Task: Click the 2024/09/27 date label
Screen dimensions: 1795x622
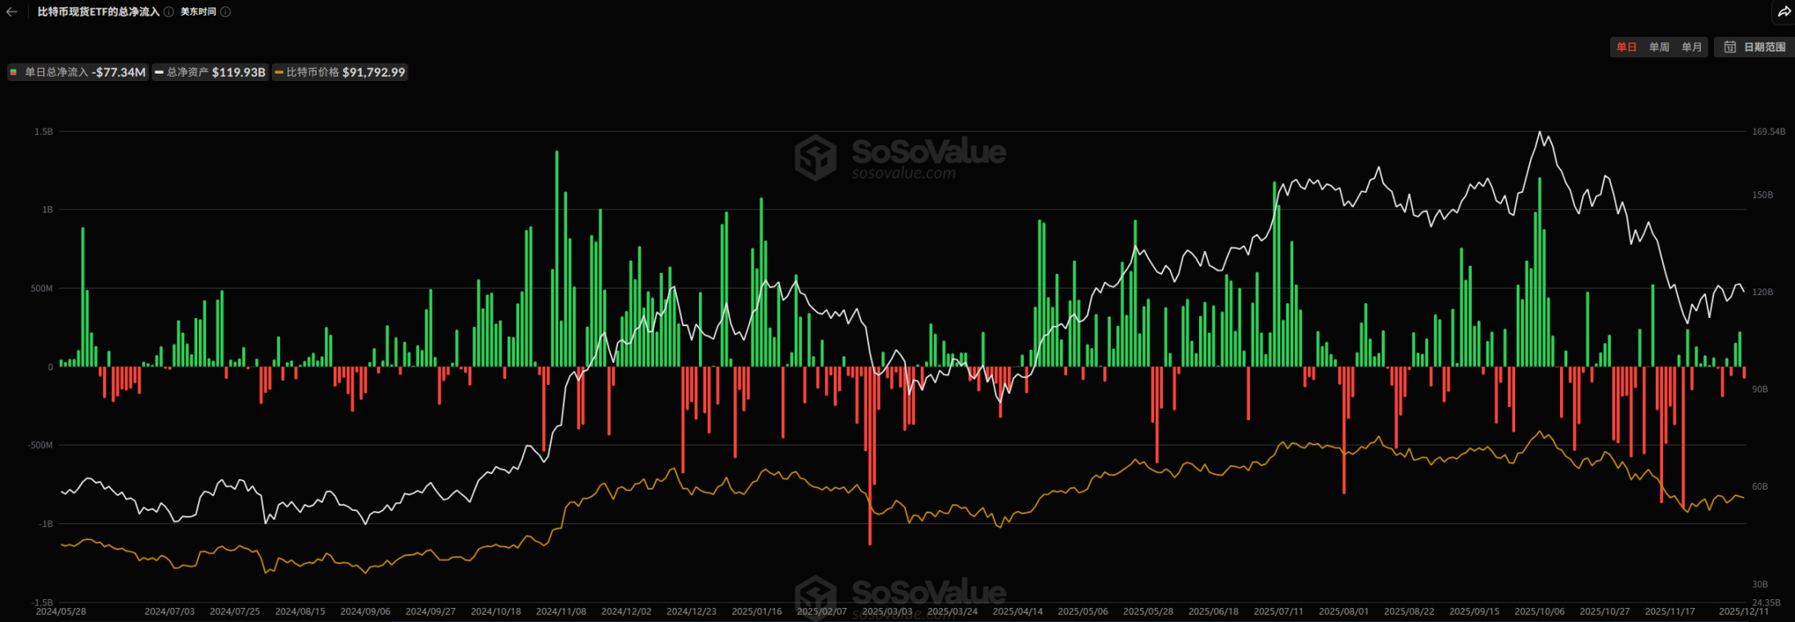Action: (x=431, y=611)
